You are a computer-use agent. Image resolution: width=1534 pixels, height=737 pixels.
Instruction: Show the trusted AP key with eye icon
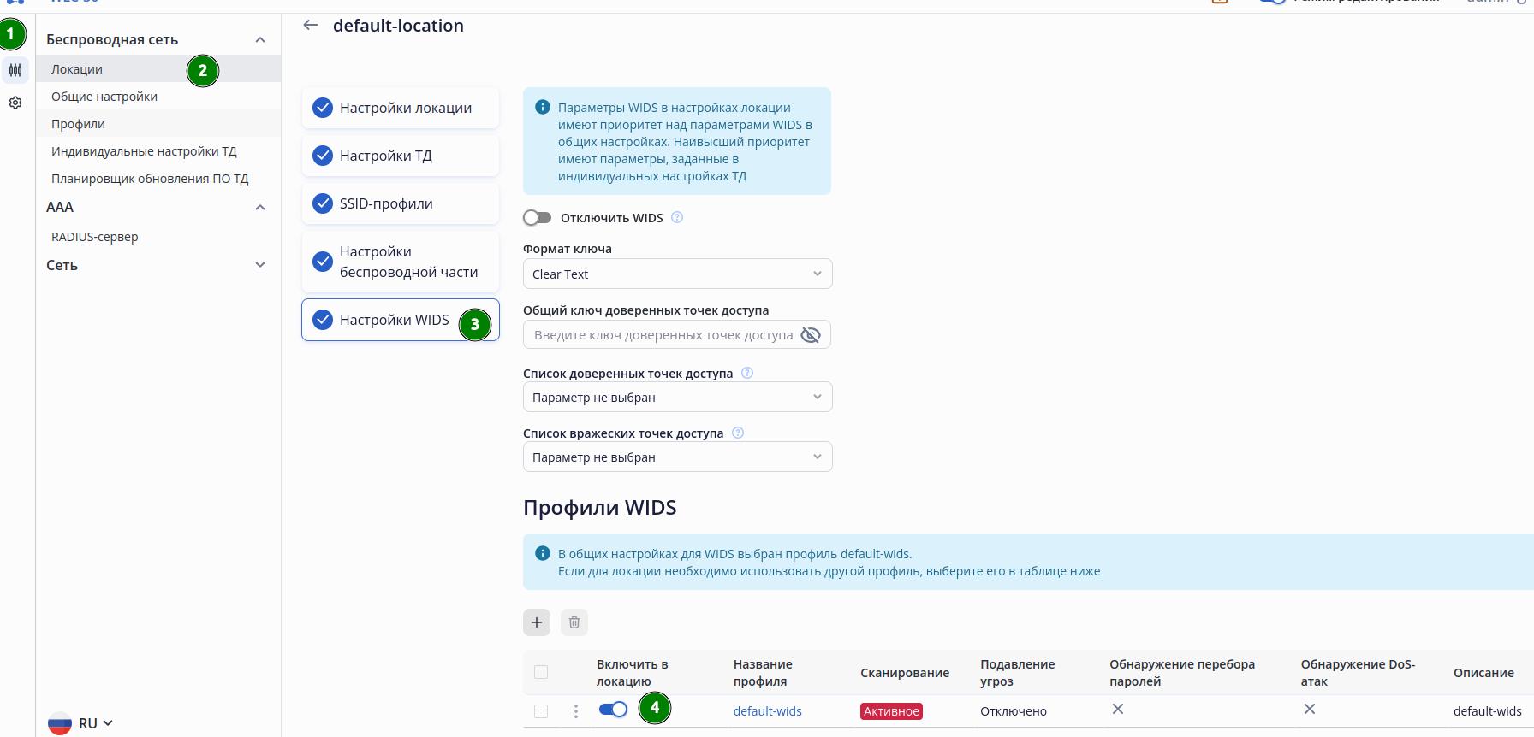pyautogui.click(x=810, y=335)
